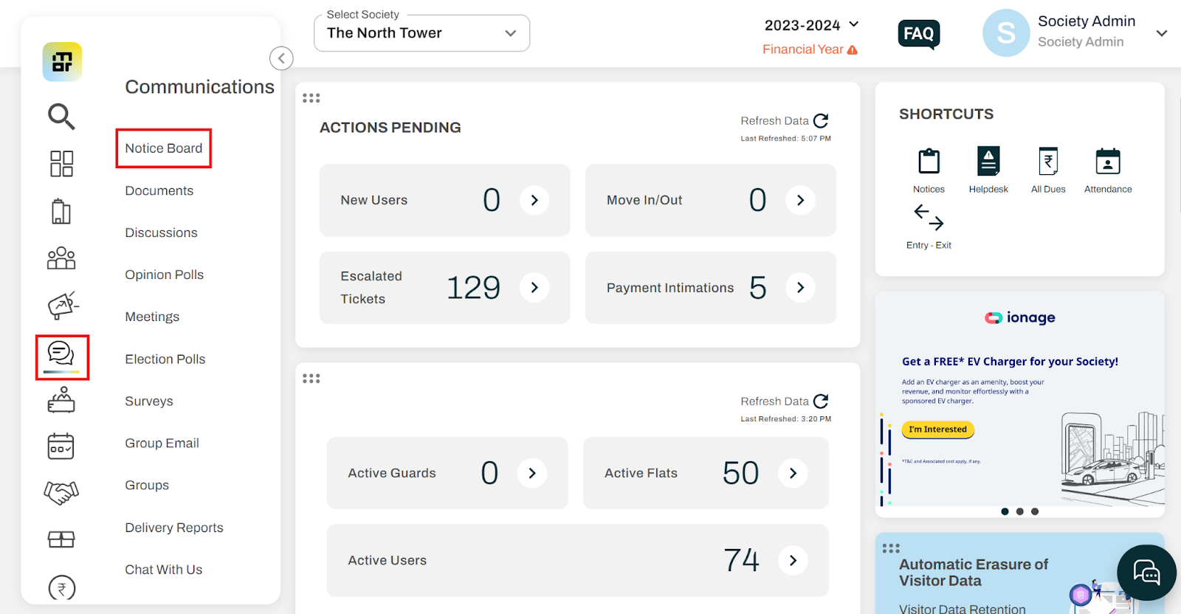Open the FAQ speech bubble icon
1181x614 pixels.
click(919, 34)
